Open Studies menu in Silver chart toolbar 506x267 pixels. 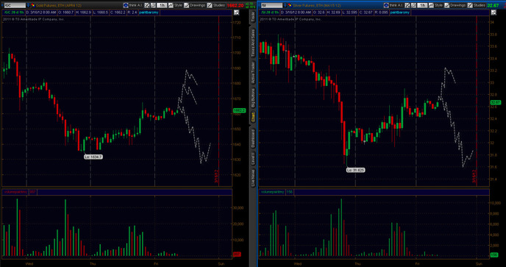(x=477, y=5)
